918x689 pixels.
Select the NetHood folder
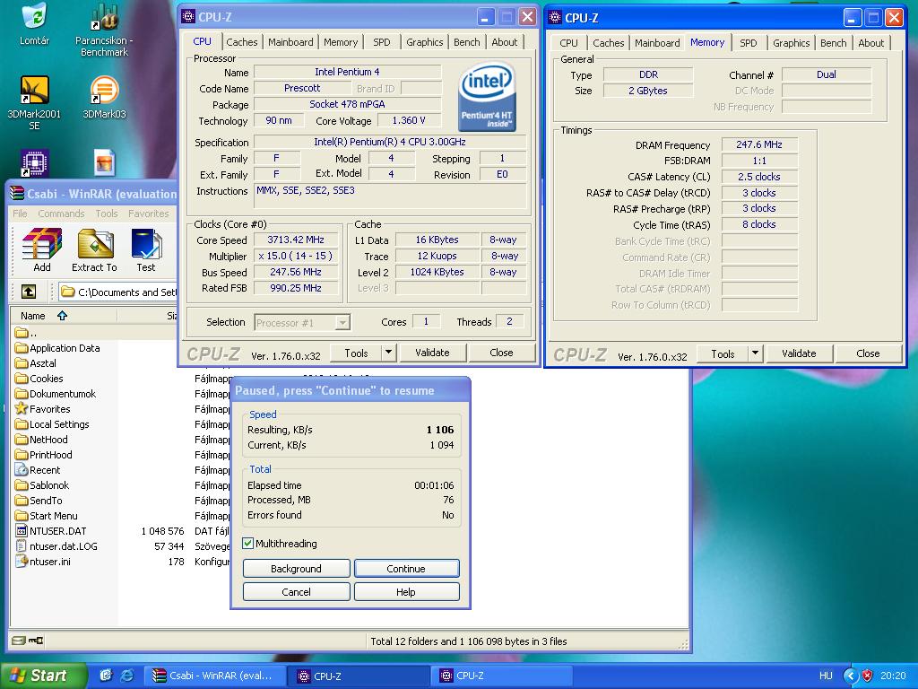click(41, 440)
